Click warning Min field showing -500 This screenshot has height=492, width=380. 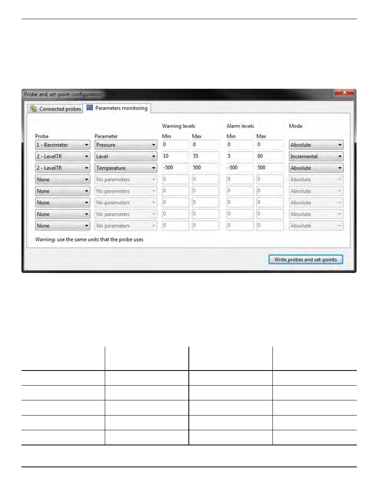point(176,168)
